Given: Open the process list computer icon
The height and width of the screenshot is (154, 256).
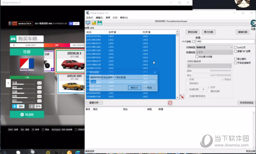Looking at the screenshot, I should pyautogui.click(x=88, y=23).
